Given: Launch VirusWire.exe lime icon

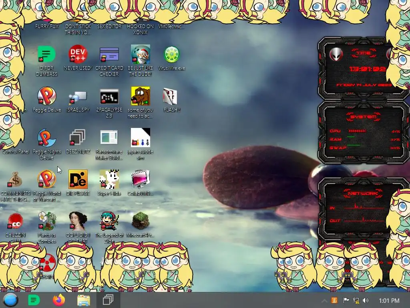Looking at the screenshot, I should click(171, 55).
